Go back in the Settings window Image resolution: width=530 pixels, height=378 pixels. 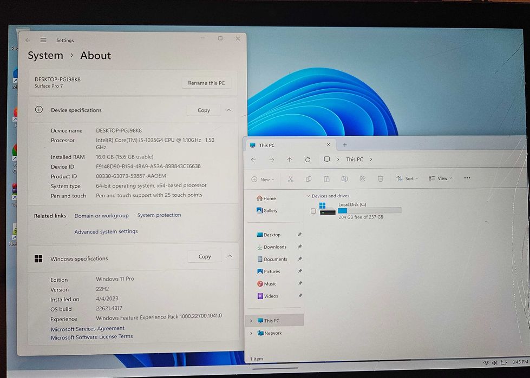[28, 40]
